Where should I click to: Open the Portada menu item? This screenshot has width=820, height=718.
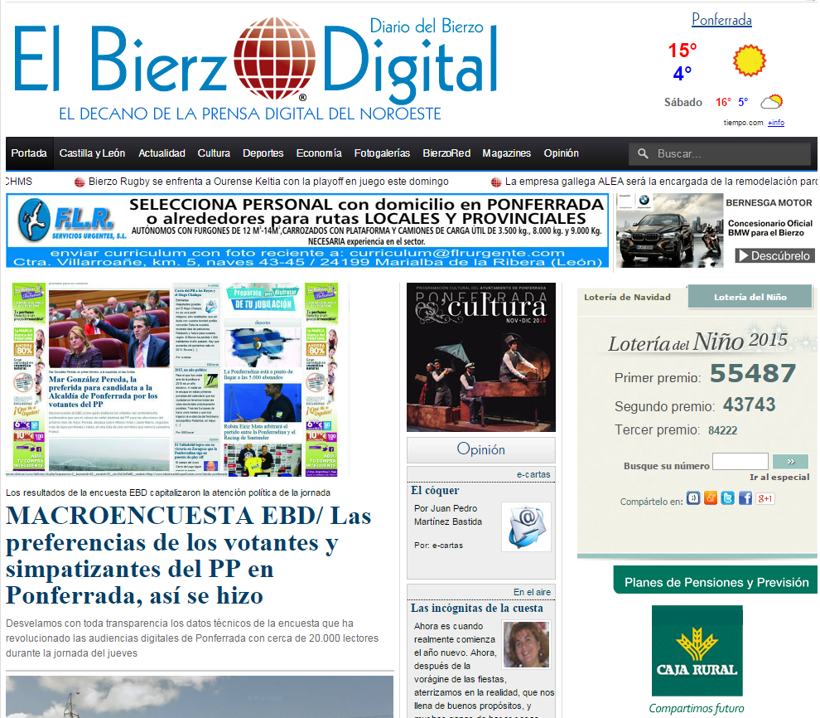29,153
